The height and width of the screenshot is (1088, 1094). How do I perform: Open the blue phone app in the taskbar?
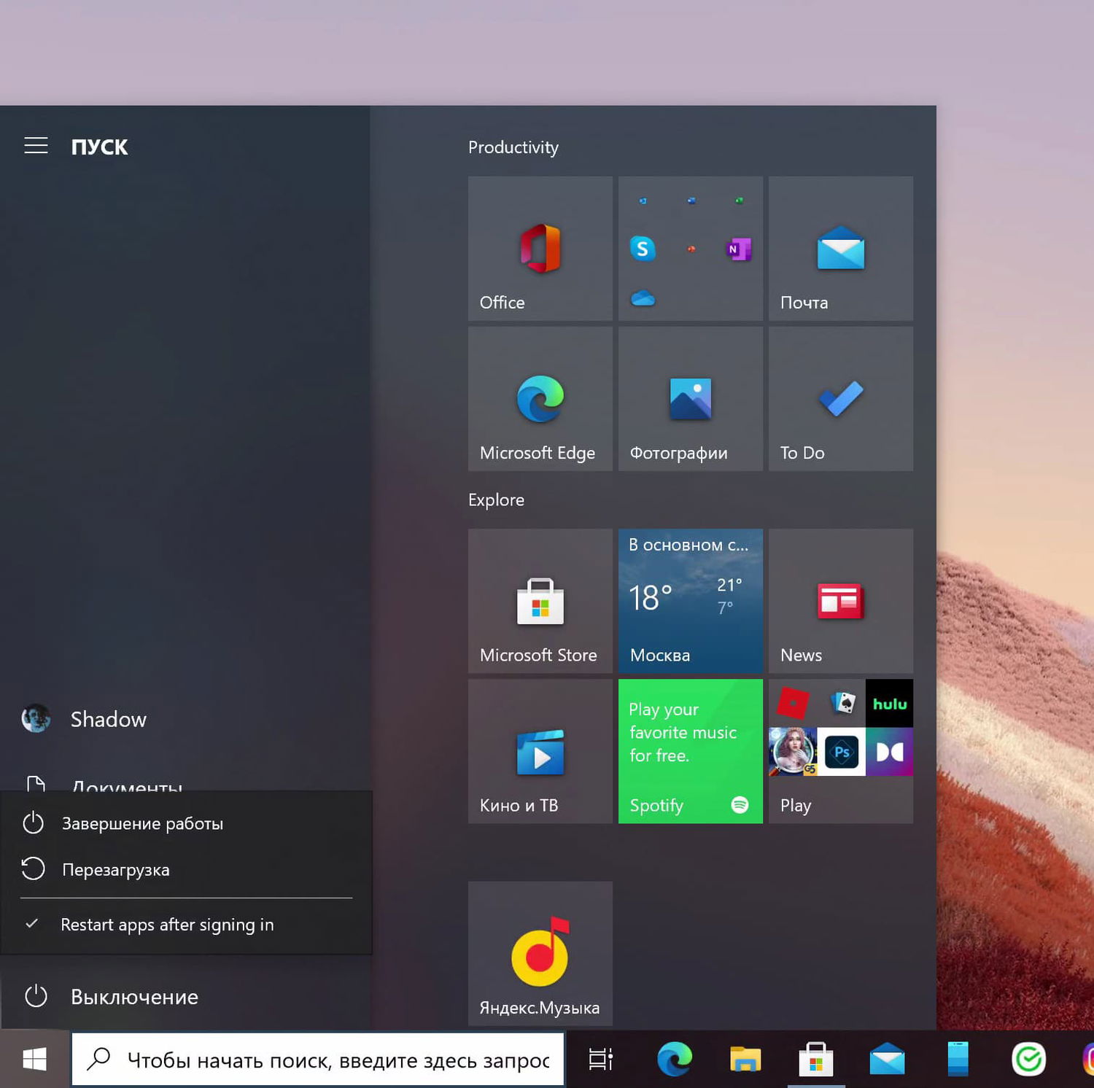click(958, 1059)
